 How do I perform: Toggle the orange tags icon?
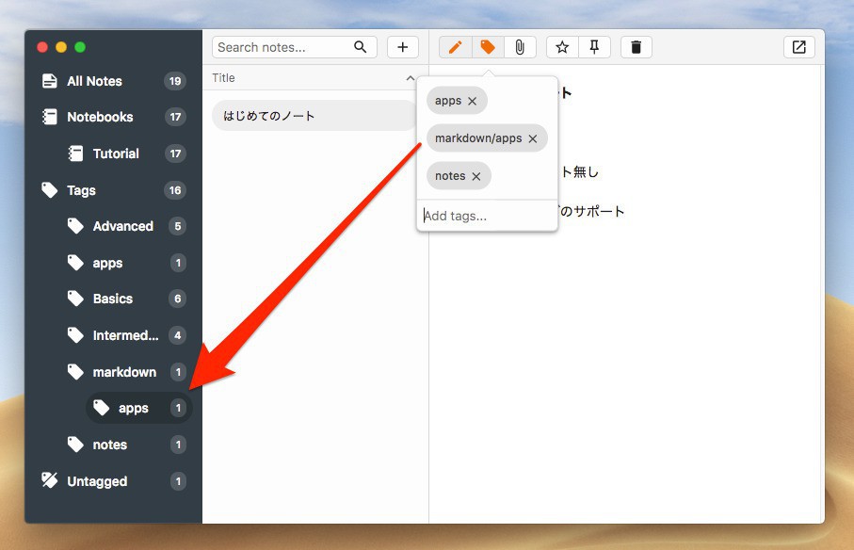point(488,47)
